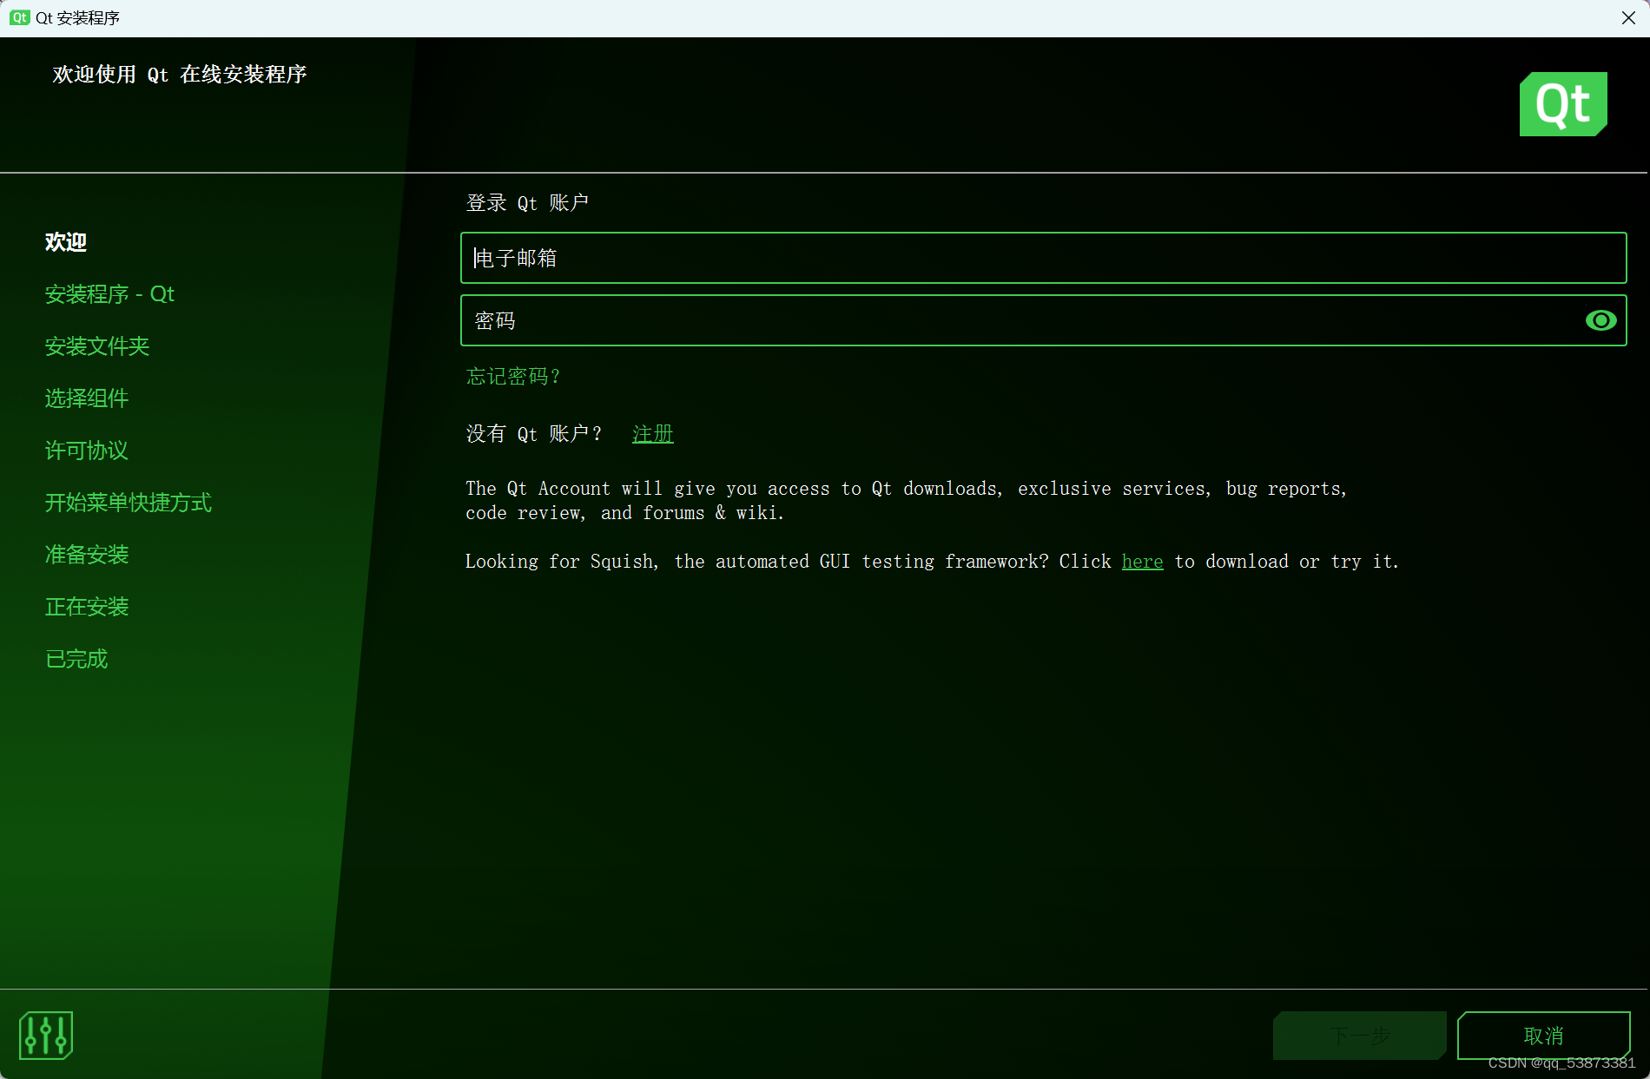
Task: Open the 忘记密码 forgot password link
Action: (513, 376)
